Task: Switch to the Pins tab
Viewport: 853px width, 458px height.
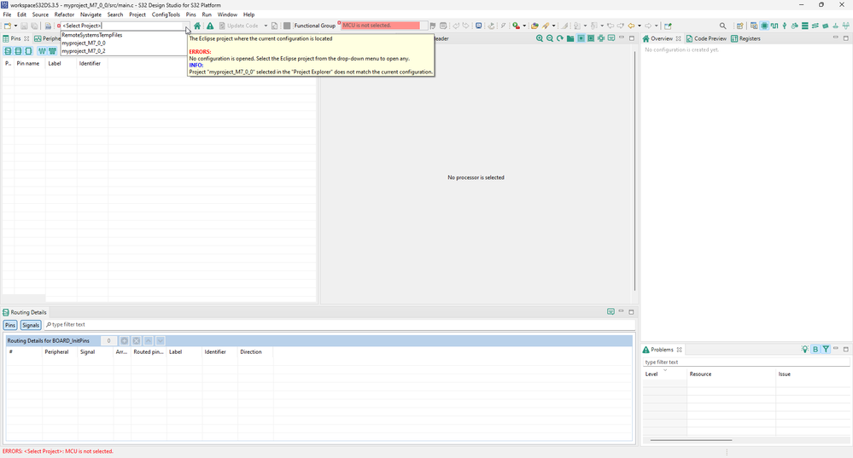Action: point(15,38)
